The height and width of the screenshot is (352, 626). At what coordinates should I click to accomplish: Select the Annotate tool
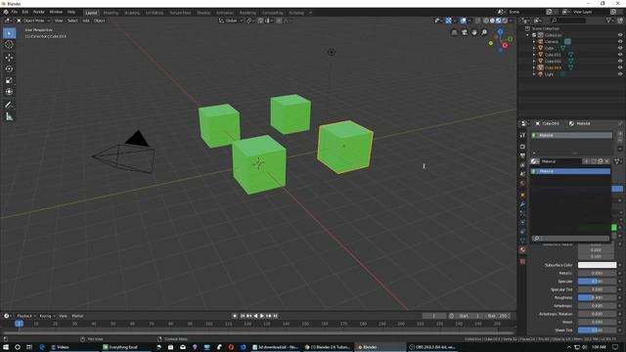[x=9, y=105]
